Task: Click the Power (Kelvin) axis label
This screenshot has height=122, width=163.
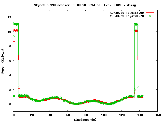Action: (3, 61)
